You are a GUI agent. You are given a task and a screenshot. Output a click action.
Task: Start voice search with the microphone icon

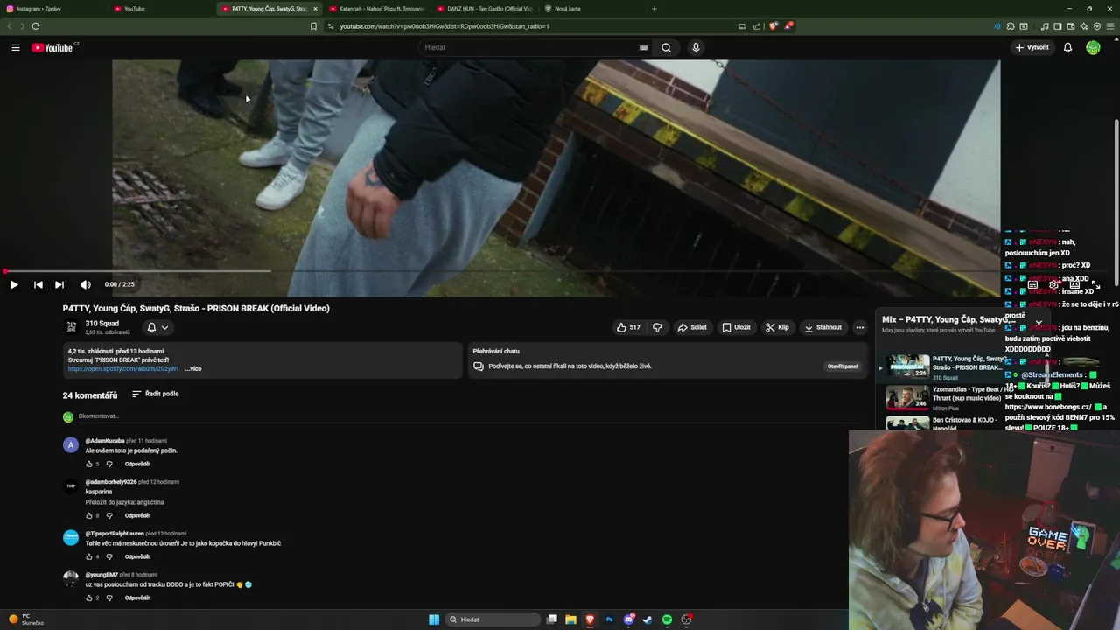click(x=696, y=47)
